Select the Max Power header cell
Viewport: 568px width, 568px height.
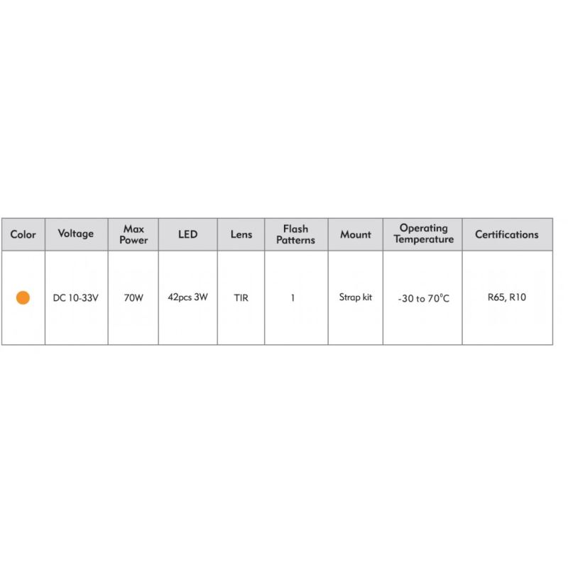(x=133, y=234)
